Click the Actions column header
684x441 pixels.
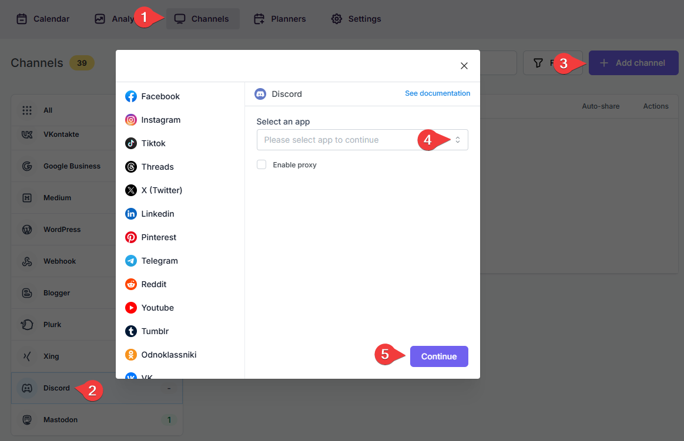656,106
